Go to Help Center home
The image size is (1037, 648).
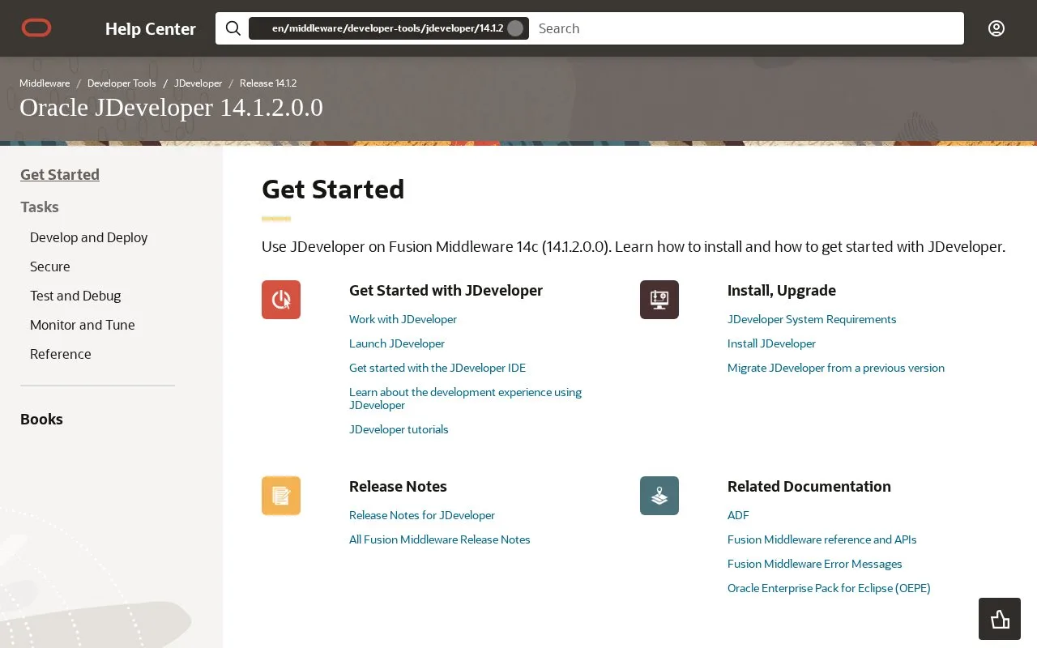coord(151,29)
